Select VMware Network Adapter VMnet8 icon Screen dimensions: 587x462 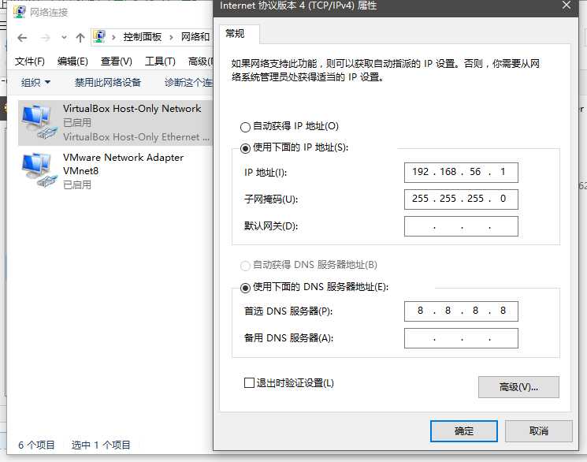pos(39,170)
